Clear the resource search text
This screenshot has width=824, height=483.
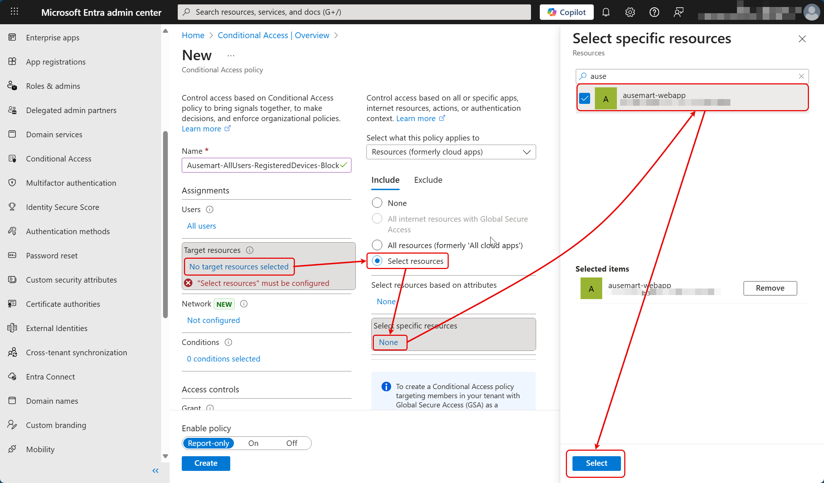point(801,76)
